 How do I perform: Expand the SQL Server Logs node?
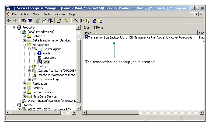pos(29,79)
